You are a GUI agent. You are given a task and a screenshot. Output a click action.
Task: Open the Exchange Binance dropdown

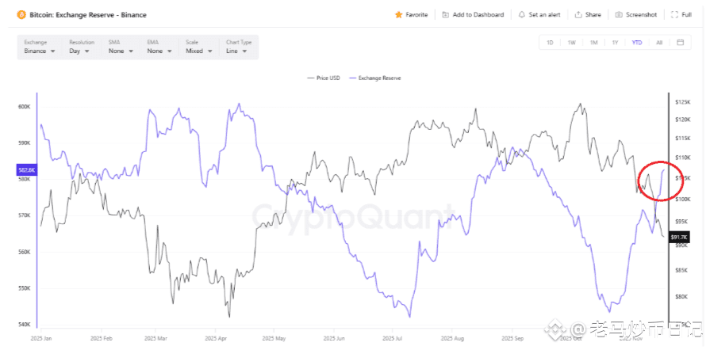click(x=39, y=51)
